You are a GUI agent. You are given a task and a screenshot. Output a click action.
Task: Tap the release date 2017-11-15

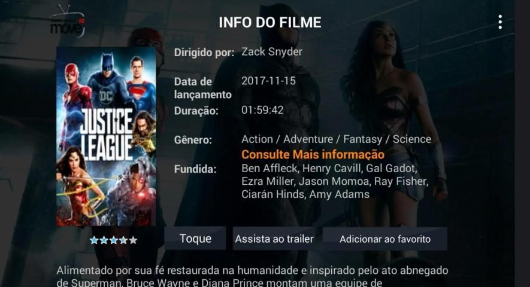coord(268,81)
